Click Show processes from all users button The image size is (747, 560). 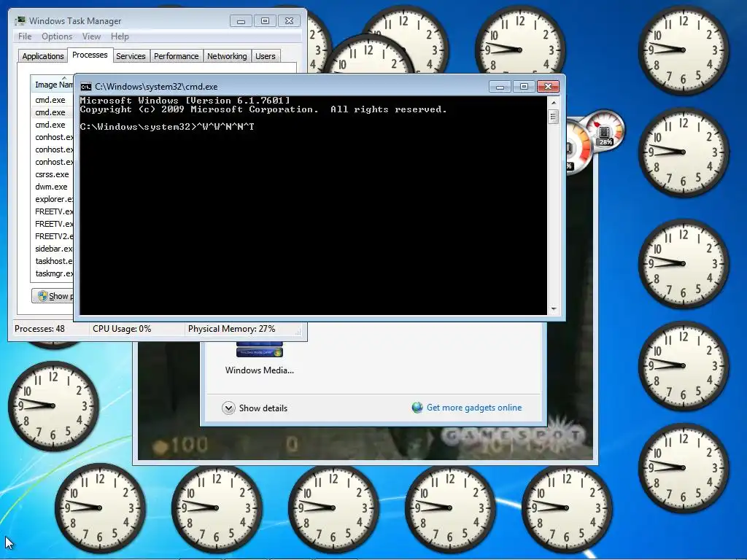pos(53,296)
